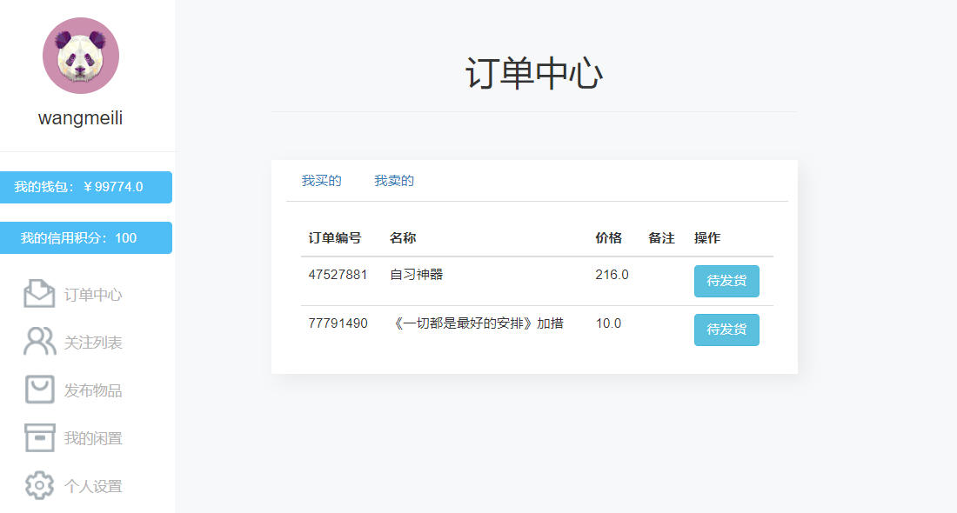Image resolution: width=957 pixels, height=513 pixels.
Task: Select the 我买的 tab
Action: point(321,181)
